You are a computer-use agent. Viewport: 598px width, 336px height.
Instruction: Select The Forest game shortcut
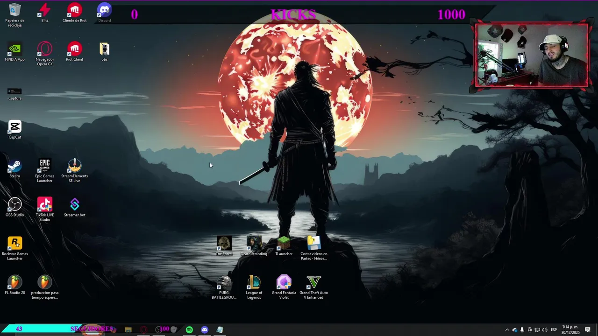pyautogui.click(x=224, y=246)
